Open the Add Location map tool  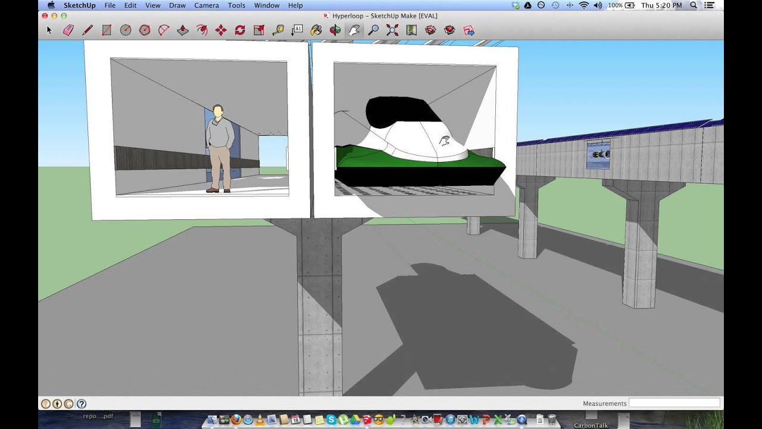[x=411, y=30]
